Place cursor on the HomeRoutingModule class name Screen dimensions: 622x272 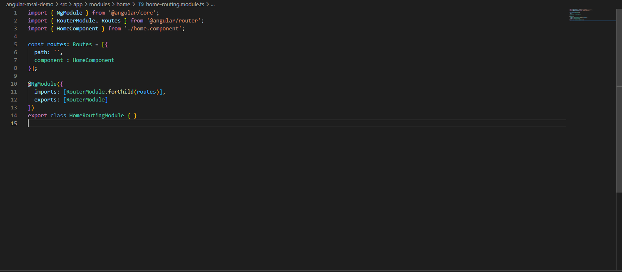pyautogui.click(x=97, y=116)
